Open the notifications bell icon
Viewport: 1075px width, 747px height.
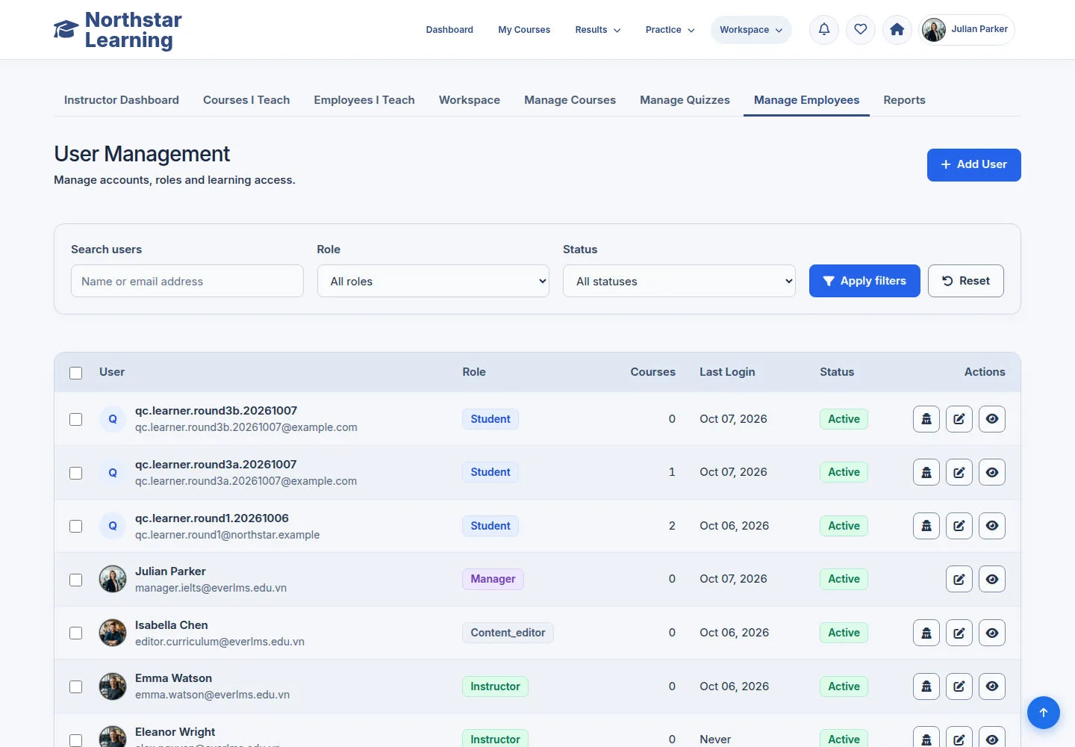824,30
